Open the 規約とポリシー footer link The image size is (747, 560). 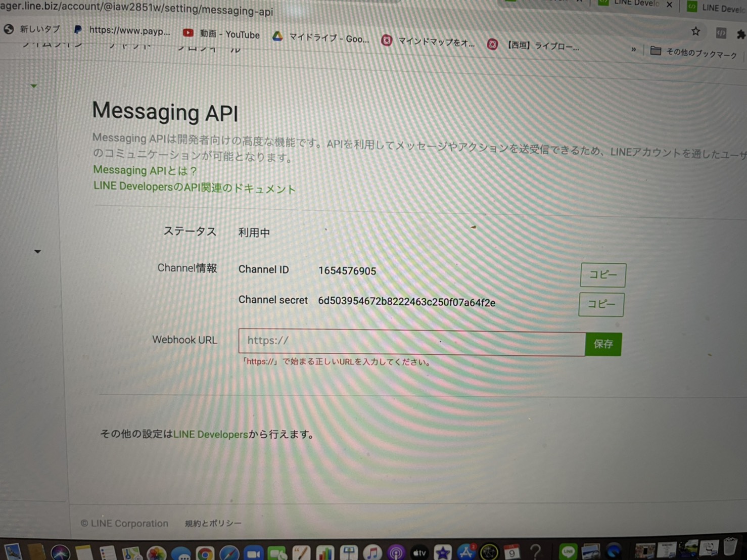[213, 524]
